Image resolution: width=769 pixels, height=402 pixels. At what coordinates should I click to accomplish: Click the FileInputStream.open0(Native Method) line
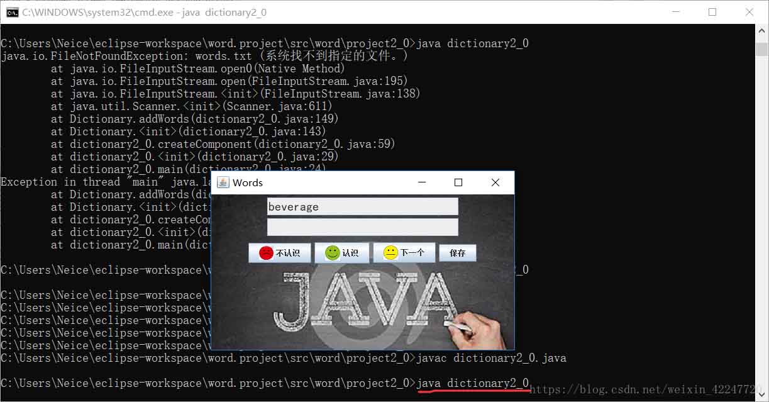pyautogui.click(x=198, y=69)
